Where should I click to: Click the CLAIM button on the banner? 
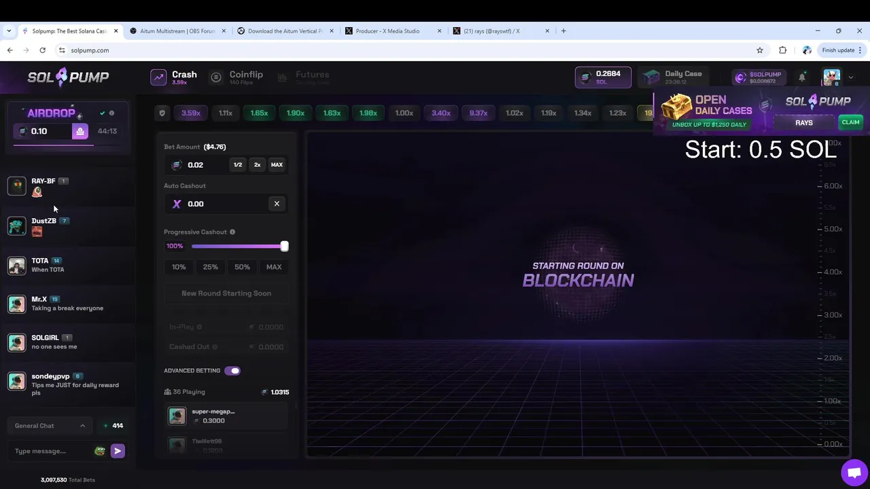click(850, 122)
